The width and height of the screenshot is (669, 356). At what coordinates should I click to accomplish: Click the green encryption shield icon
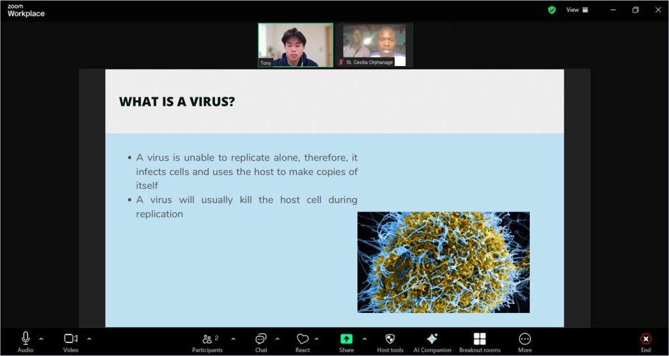point(551,10)
